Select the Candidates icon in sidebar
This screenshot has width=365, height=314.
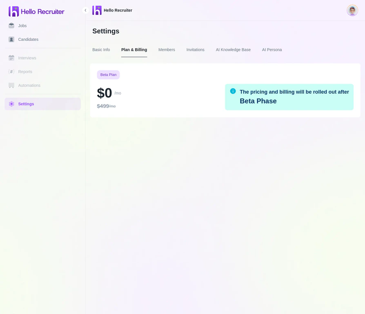[x=11, y=39]
